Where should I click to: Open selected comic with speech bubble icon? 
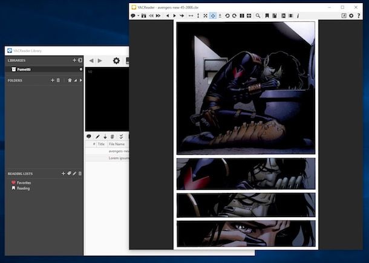(x=89, y=136)
